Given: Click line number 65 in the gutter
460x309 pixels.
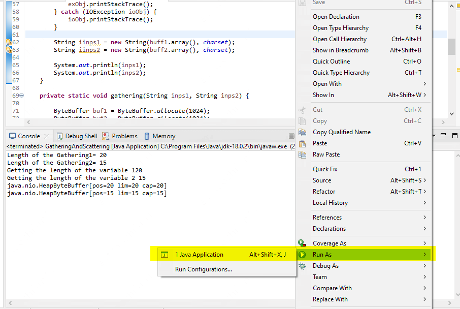Looking at the screenshot, I should [x=16, y=65].
